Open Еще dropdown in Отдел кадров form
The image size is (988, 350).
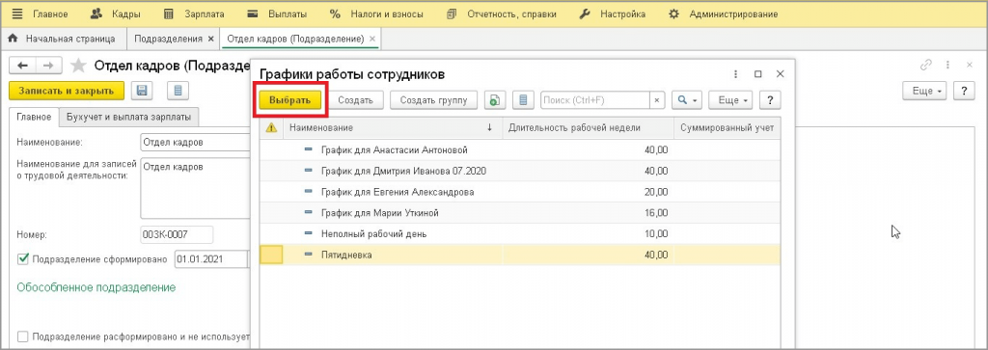coord(925,91)
